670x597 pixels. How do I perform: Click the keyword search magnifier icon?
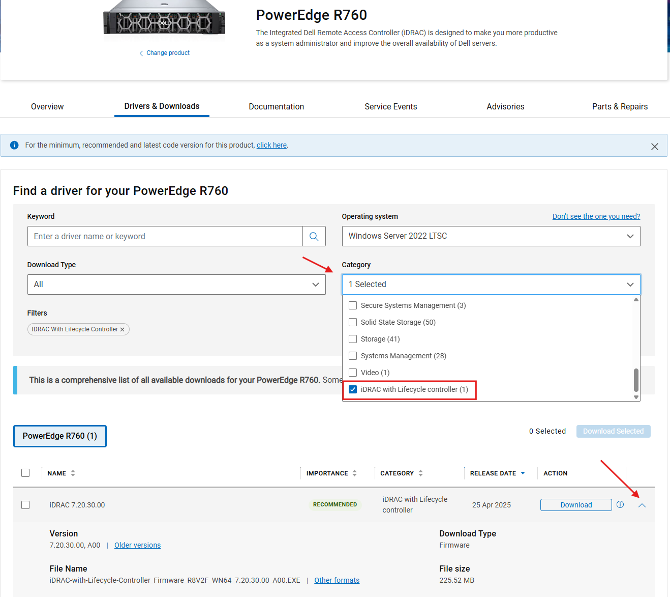click(314, 236)
